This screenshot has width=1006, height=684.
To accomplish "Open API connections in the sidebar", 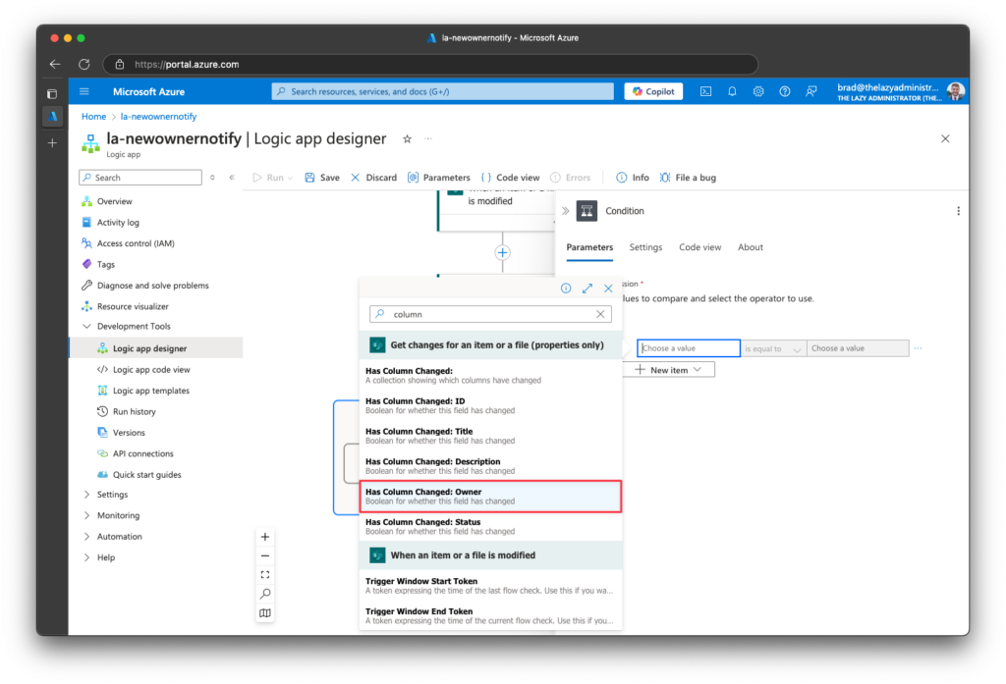I will click(x=142, y=453).
